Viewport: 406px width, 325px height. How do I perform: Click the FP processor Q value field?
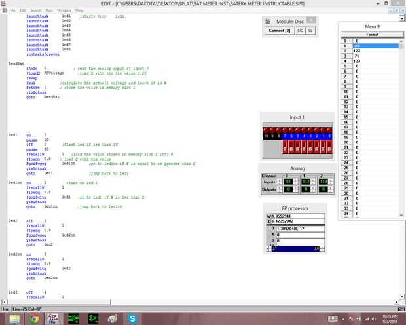point(298,221)
